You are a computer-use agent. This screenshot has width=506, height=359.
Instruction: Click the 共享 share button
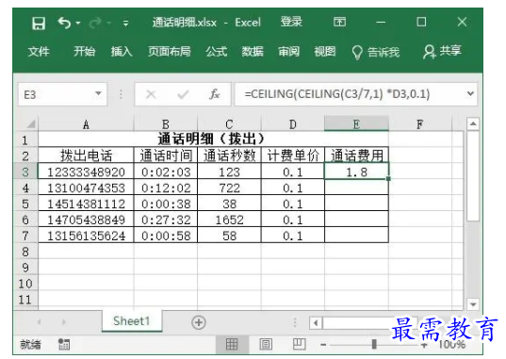click(x=443, y=51)
